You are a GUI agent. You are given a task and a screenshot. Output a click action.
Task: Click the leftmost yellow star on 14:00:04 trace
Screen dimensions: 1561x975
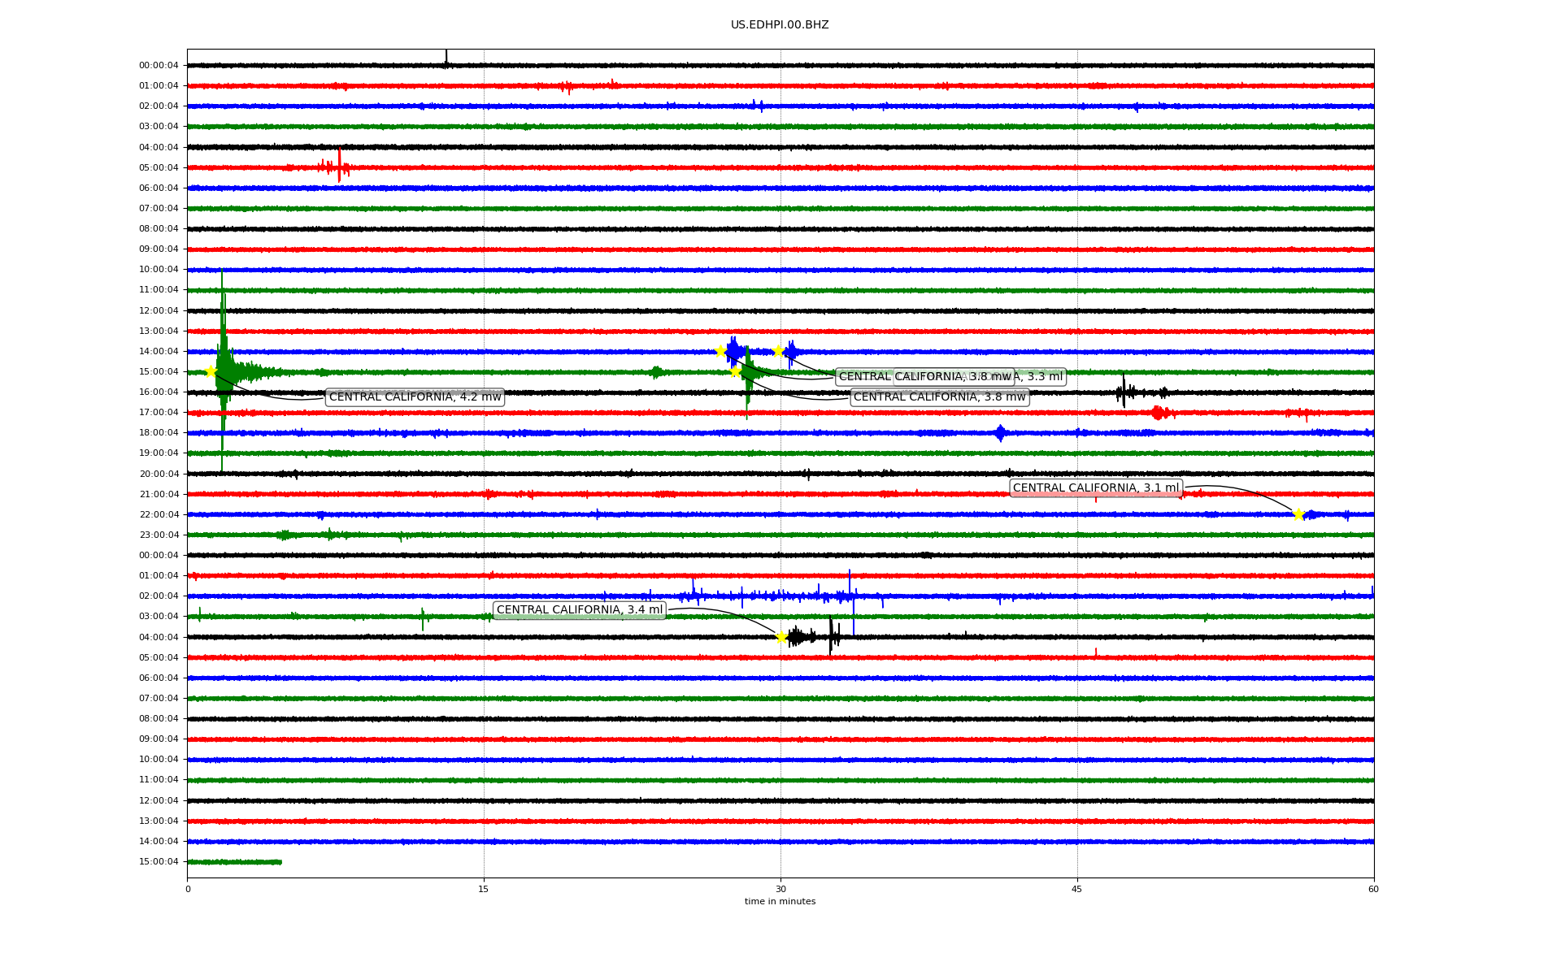720,351
